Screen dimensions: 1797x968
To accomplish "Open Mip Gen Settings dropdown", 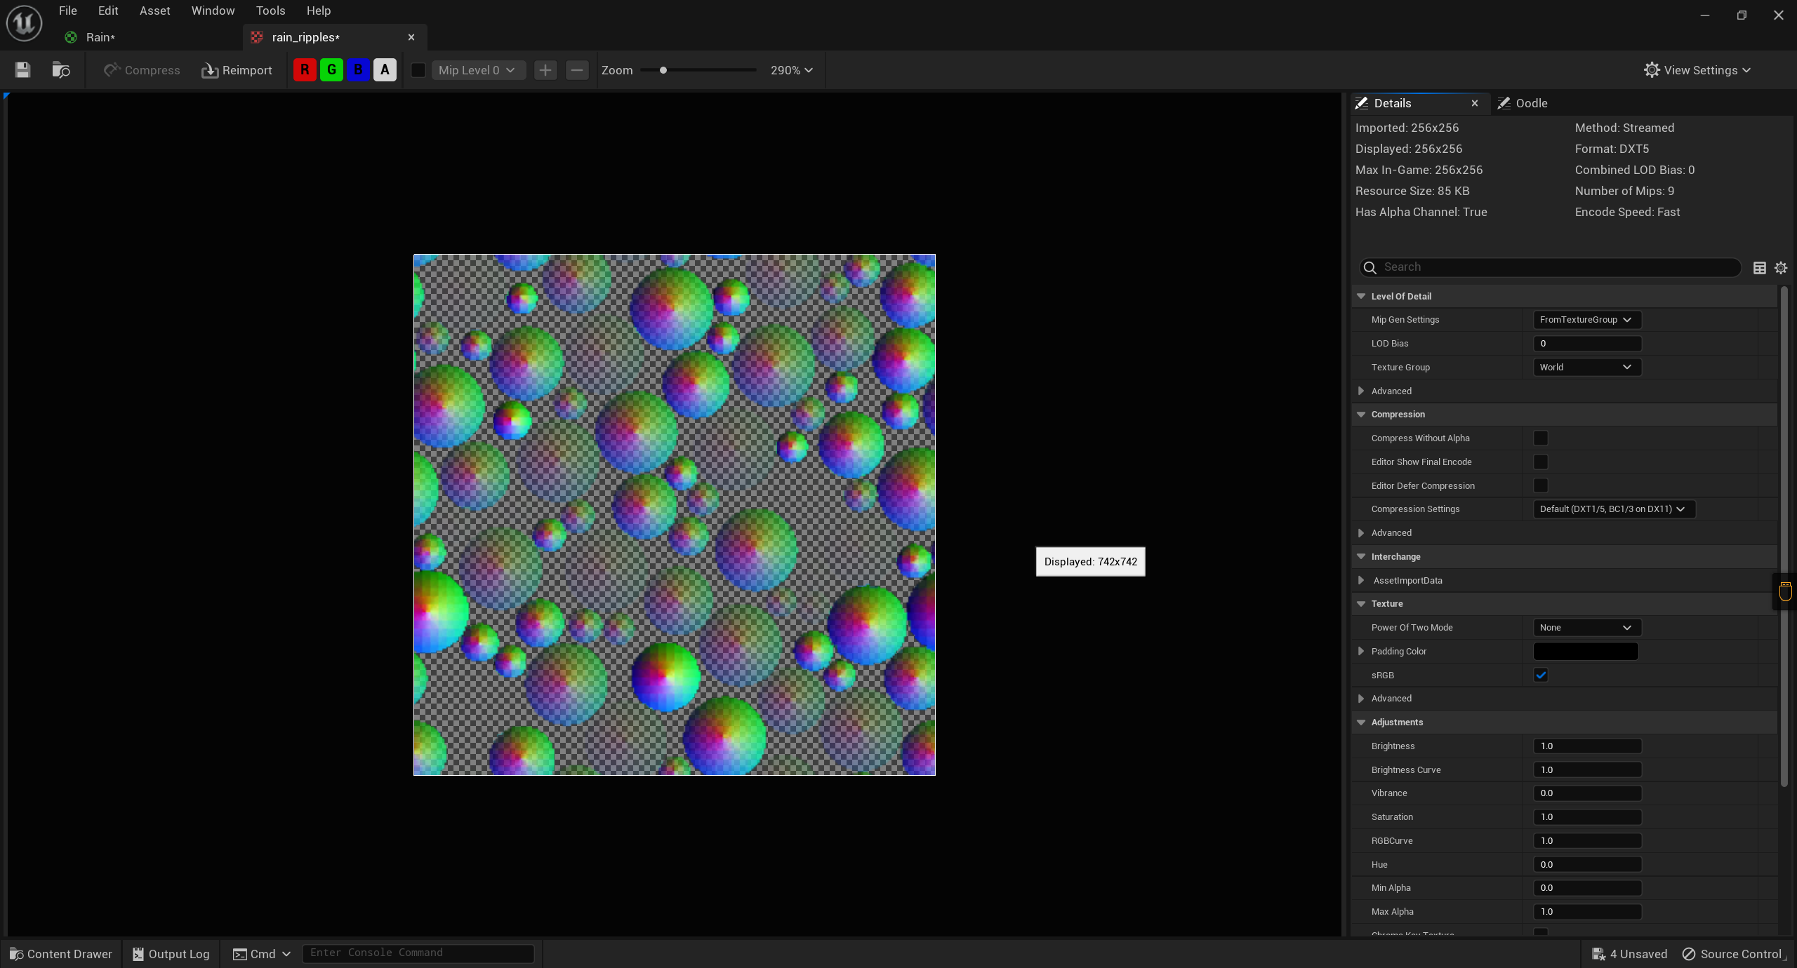I will tap(1586, 320).
